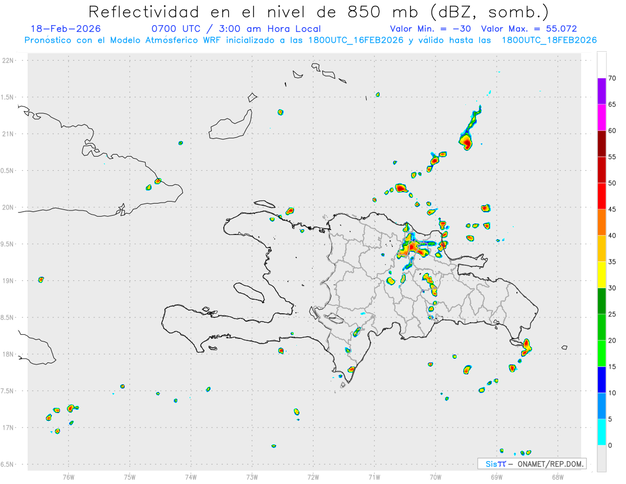Select the orange 40-45 dBZ color segment
Screen dimensions: 626x484
(x=601, y=222)
